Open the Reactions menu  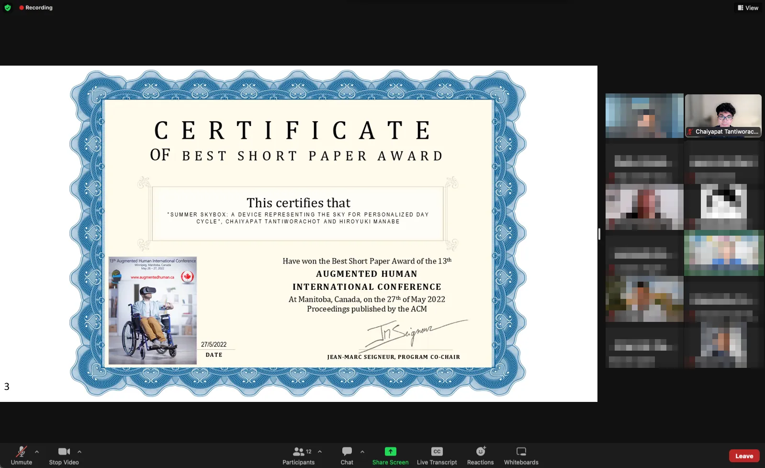point(480,456)
